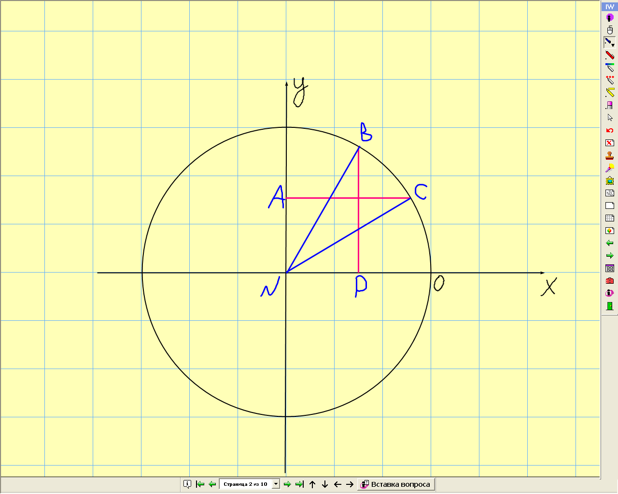Click the IW logo header of the toolbar
The width and height of the screenshot is (618, 494).
pos(609,7)
